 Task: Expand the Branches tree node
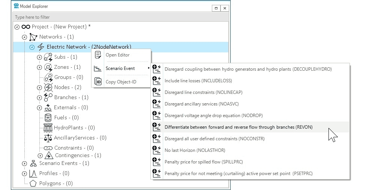coord(39,98)
